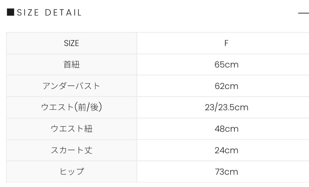
Task: Click the ヒップ row label
Action: (x=72, y=172)
